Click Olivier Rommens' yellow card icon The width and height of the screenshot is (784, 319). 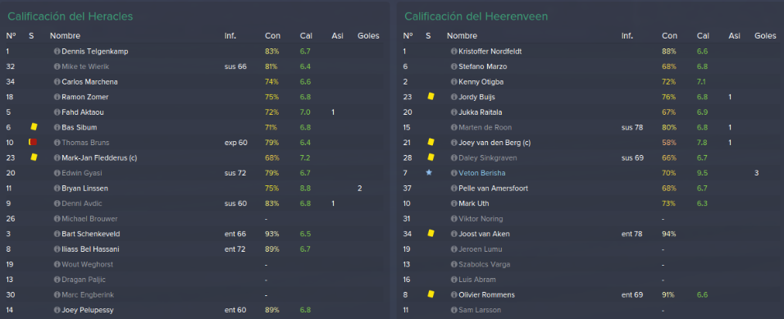click(431, 294)
